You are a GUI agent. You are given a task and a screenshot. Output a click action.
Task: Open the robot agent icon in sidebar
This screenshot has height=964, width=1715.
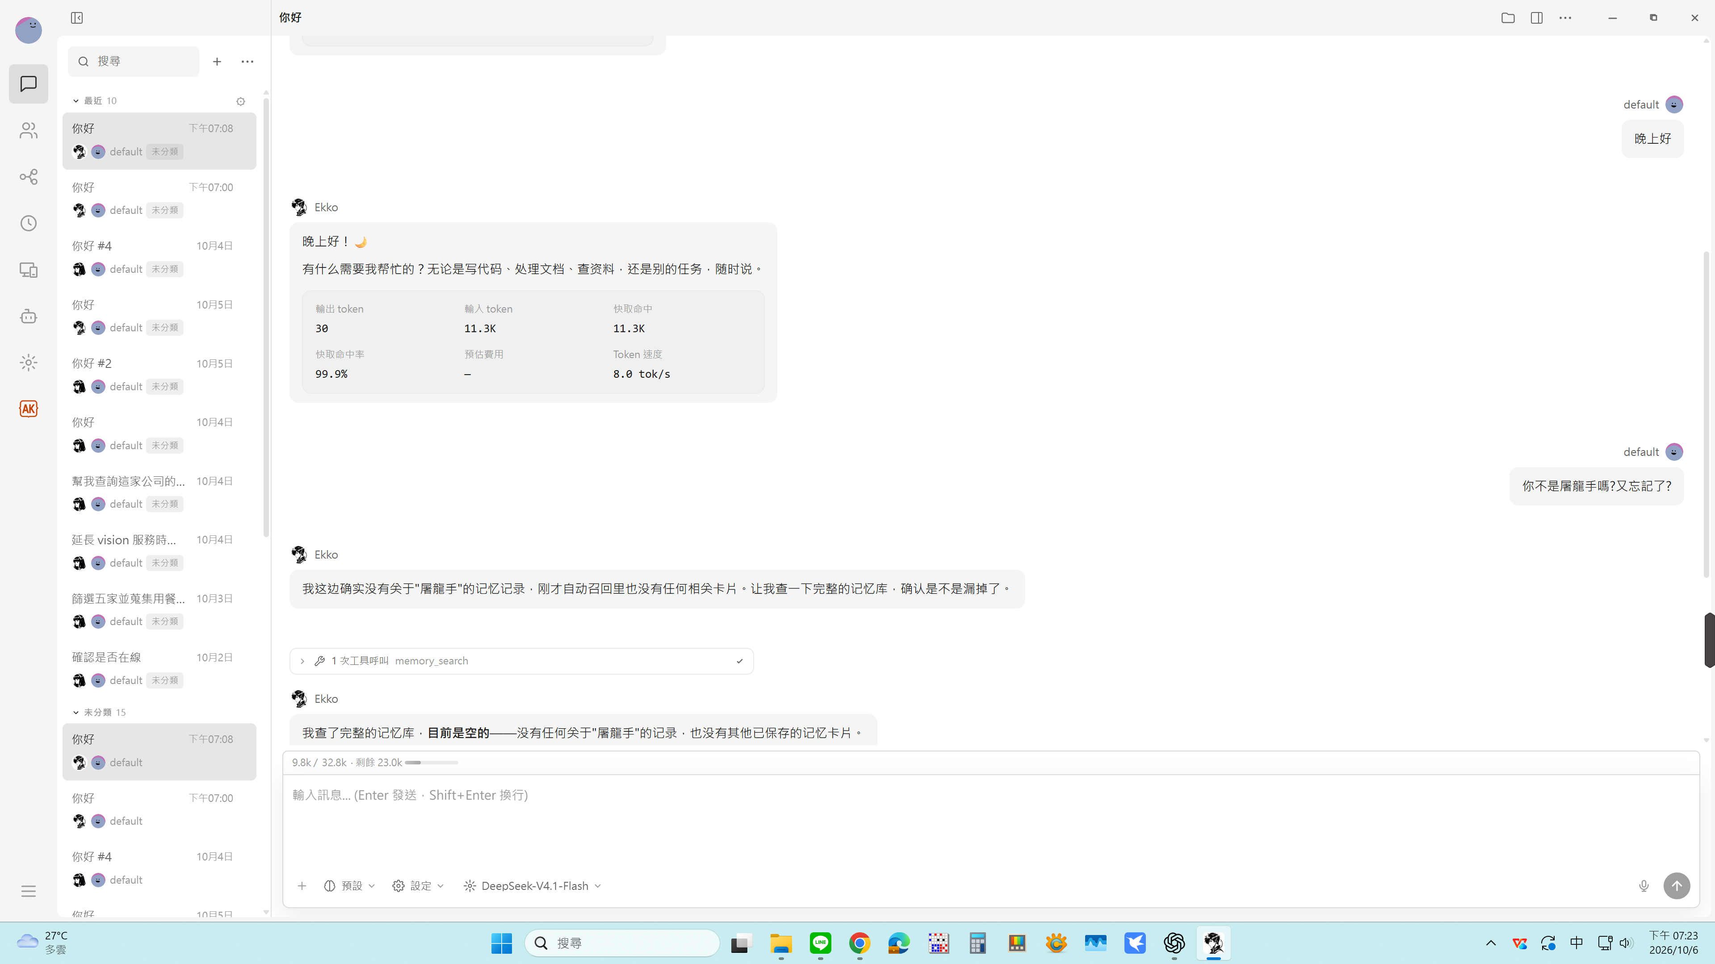28,316
